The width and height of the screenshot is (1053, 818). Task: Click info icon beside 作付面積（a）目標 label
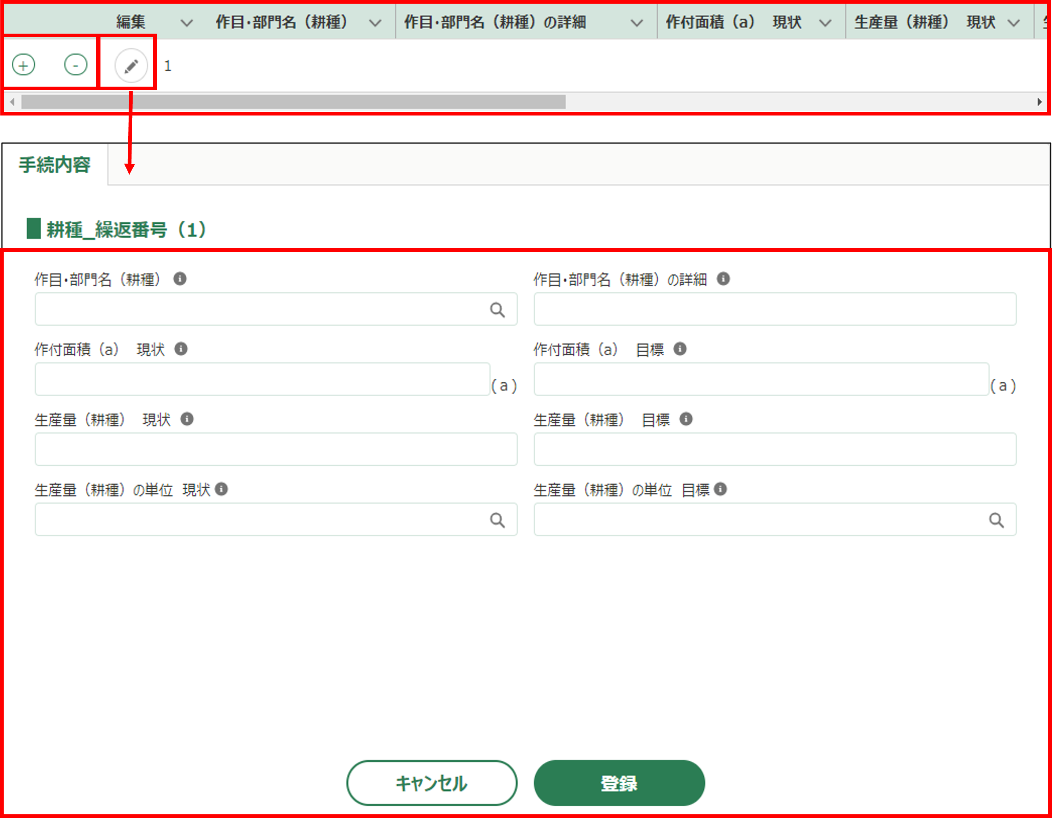(x=680, y=349)
